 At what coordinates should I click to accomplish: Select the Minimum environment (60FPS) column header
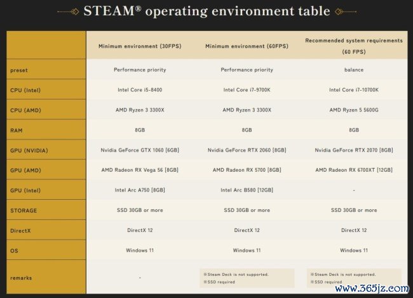247,46
